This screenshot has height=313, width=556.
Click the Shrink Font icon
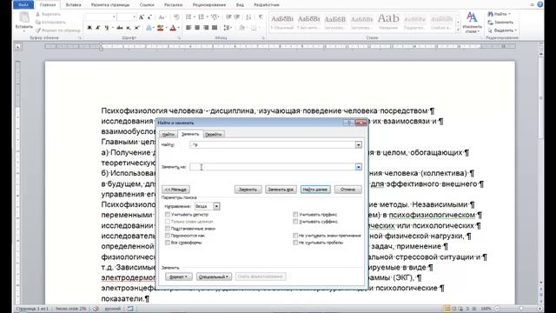click(x=149, y=17)
